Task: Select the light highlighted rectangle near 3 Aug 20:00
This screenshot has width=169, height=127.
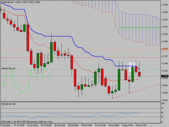Action: click(132, 67)
